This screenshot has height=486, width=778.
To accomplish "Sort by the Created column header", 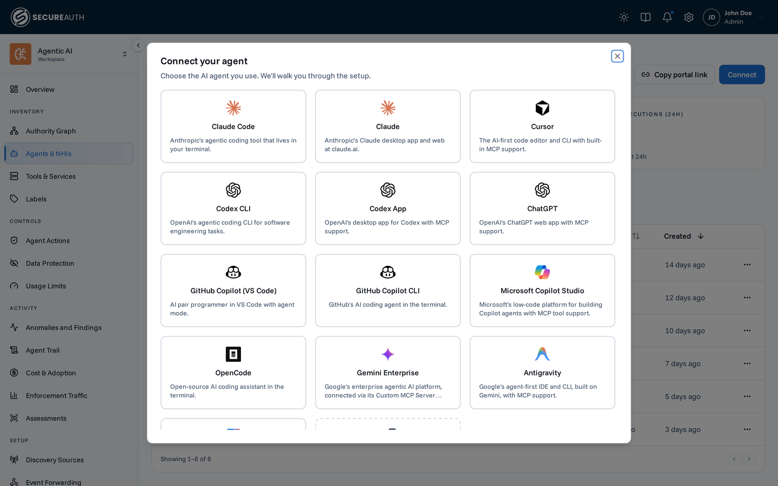I will 683,236.
